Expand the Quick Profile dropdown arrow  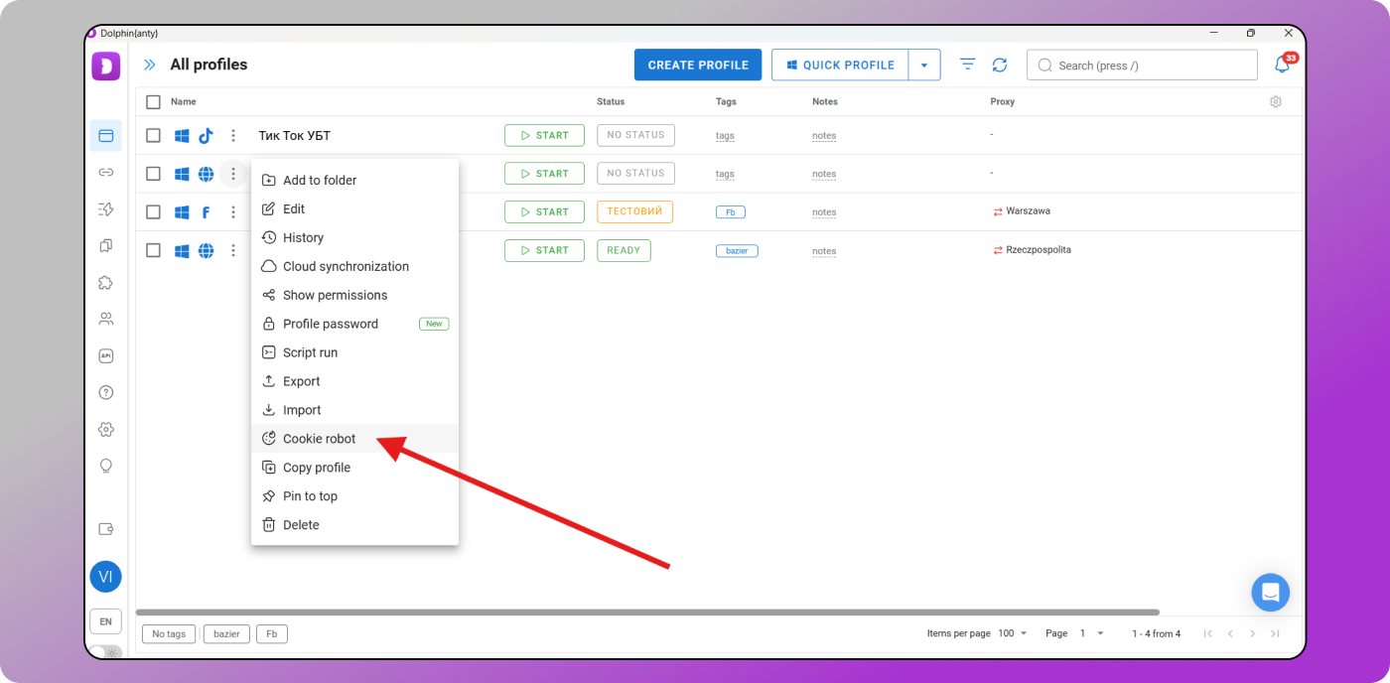pyautogui.click(x=923, y=66)
